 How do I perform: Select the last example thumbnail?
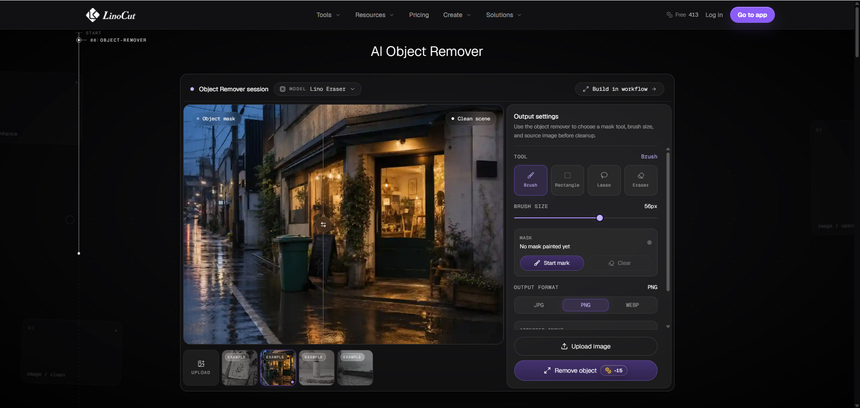[355, 368]
